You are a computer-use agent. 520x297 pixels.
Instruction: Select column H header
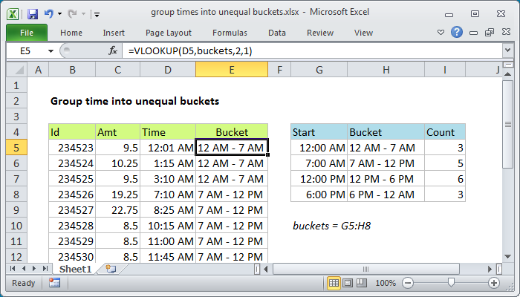(x=386, y=70)
